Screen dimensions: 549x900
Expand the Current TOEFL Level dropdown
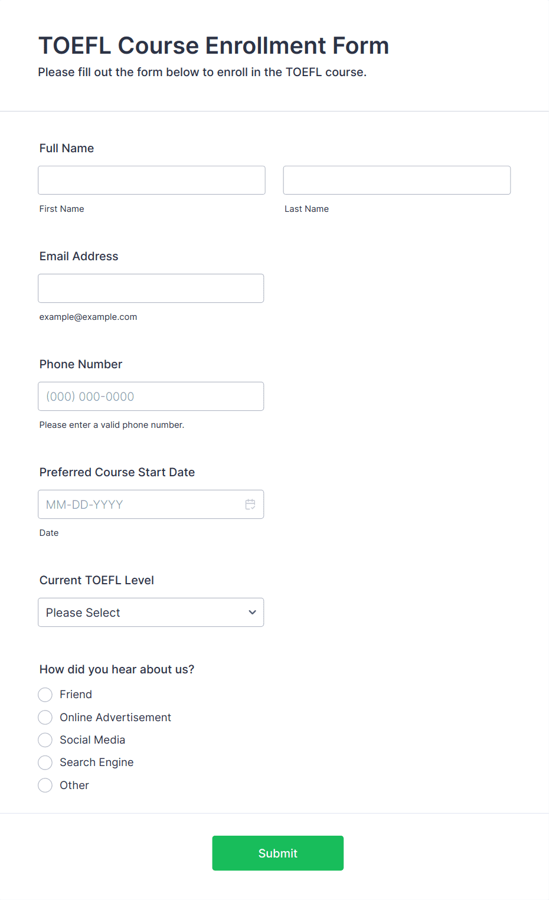[151, 613]
